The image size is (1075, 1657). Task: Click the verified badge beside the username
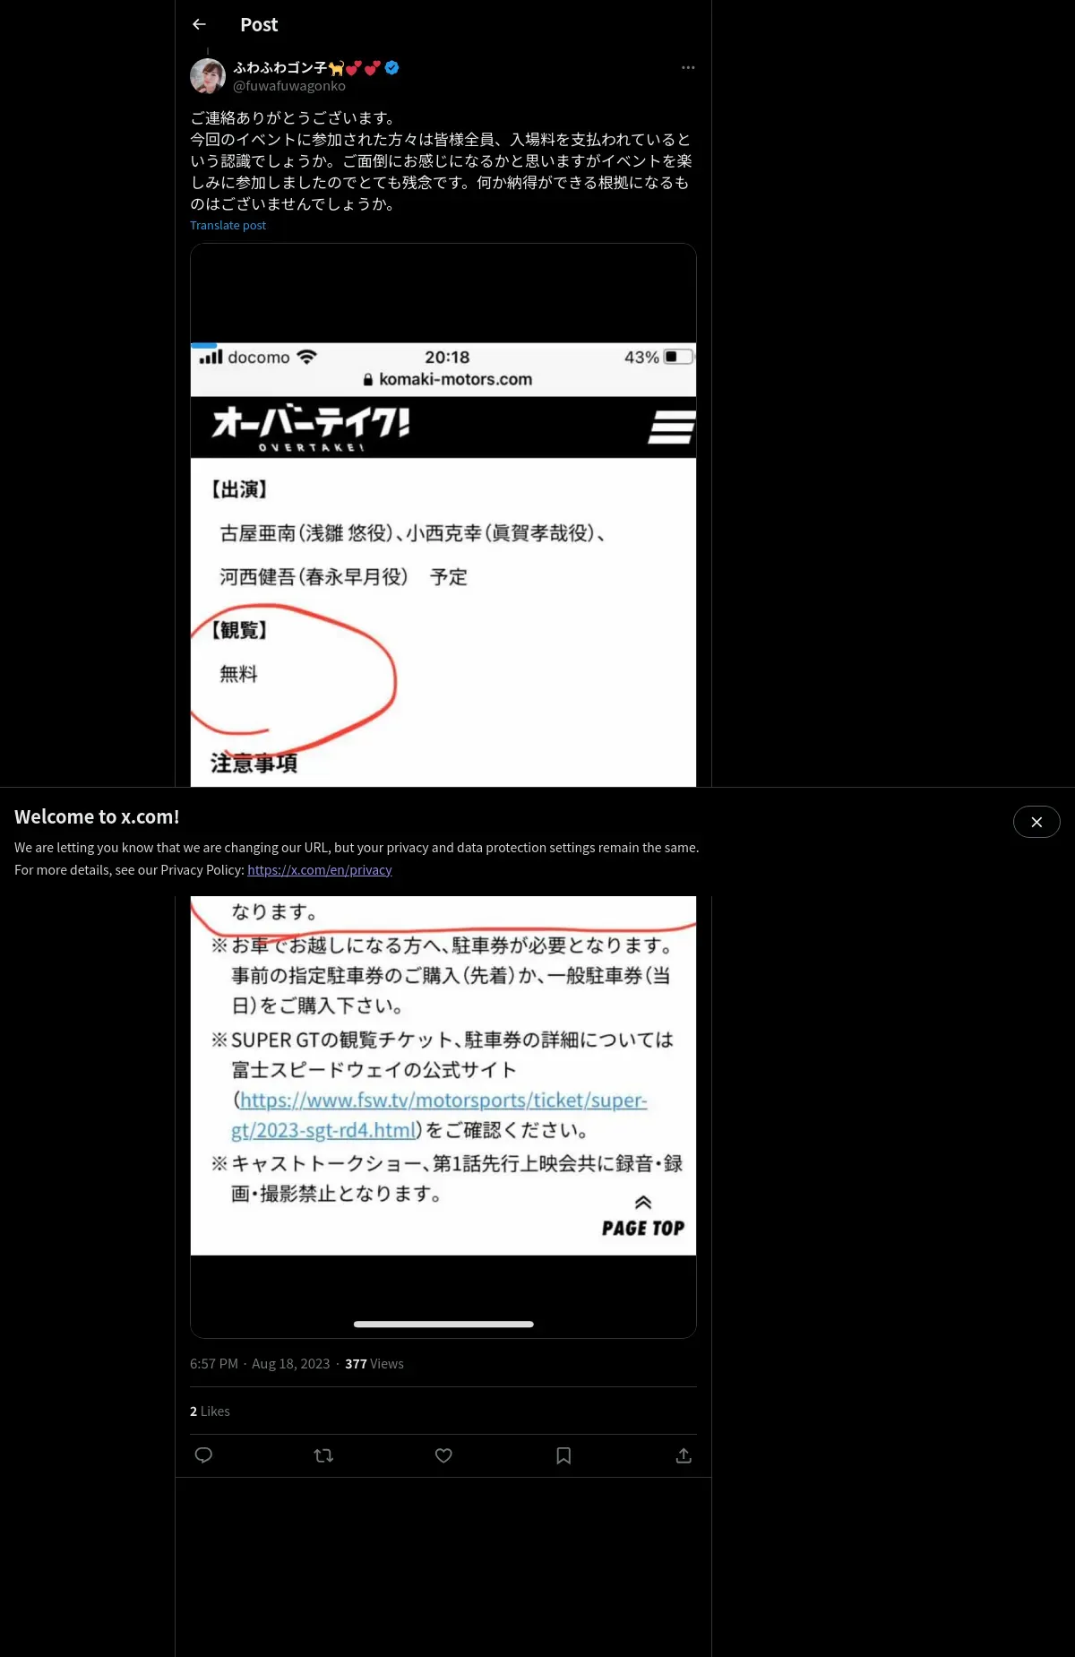coord(392,67)
